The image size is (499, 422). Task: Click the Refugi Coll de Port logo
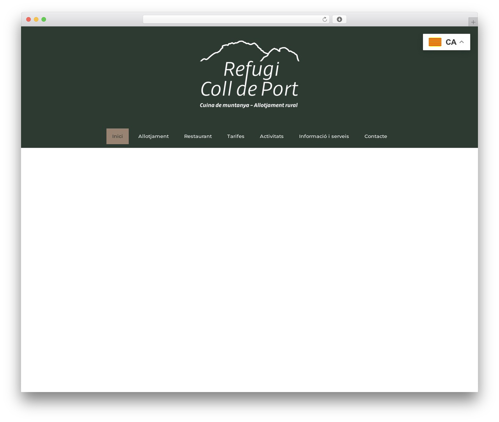pos(249,74)
